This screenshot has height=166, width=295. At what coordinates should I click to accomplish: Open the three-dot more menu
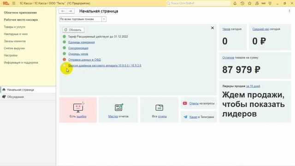tap(289, 11)
